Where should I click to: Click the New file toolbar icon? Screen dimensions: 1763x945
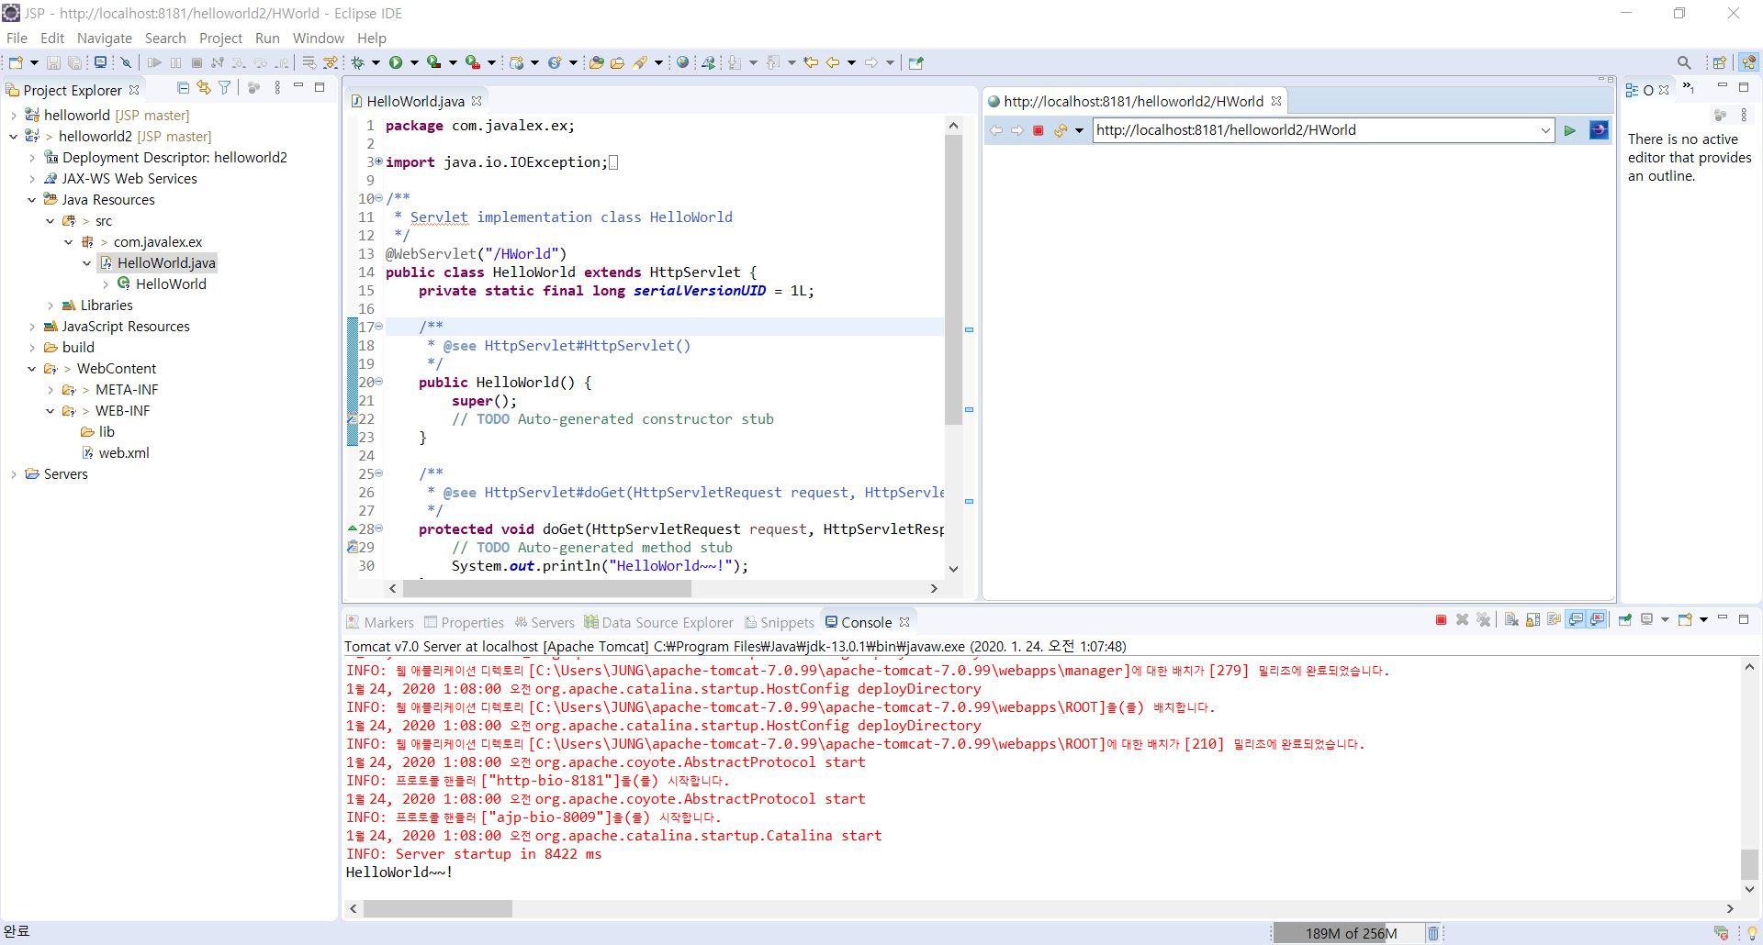click(16, 62)
